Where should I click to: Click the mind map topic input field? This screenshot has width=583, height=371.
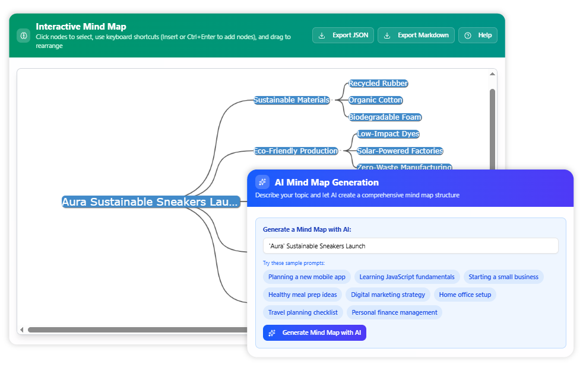(x=410, y=246)
